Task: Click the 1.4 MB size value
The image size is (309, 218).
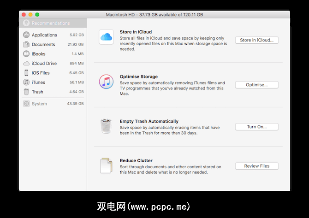Action: click(x=77, y=54)
